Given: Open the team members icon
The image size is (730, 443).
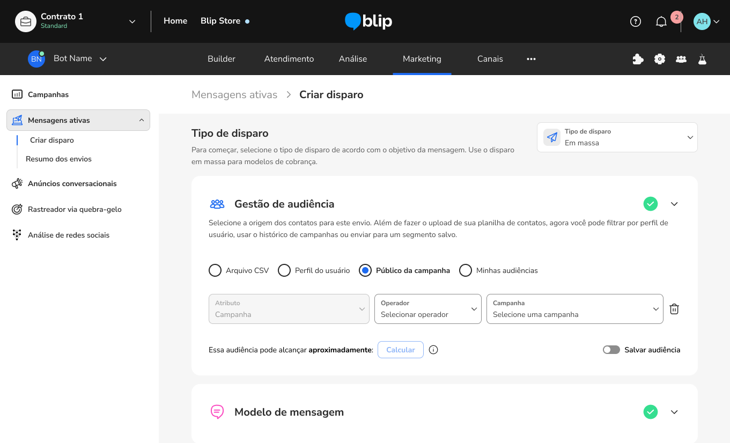Looking at the screenshot, I should coord(681,59).
